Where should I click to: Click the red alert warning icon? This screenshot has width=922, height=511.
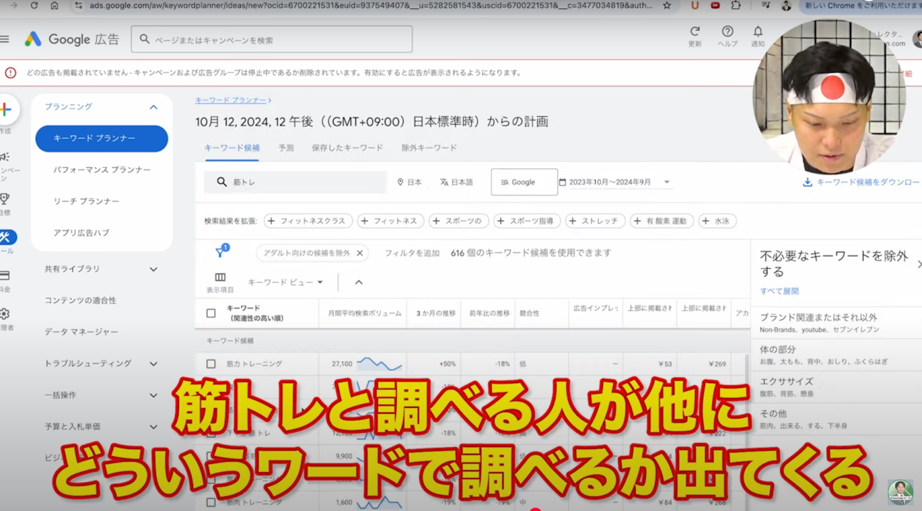coord(10,73)
